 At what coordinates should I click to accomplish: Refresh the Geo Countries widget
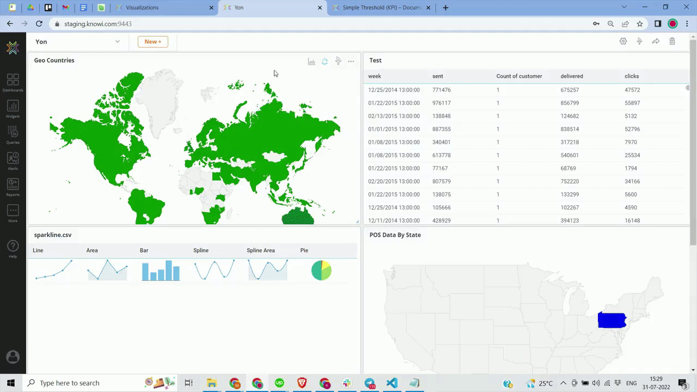point(325,62)
